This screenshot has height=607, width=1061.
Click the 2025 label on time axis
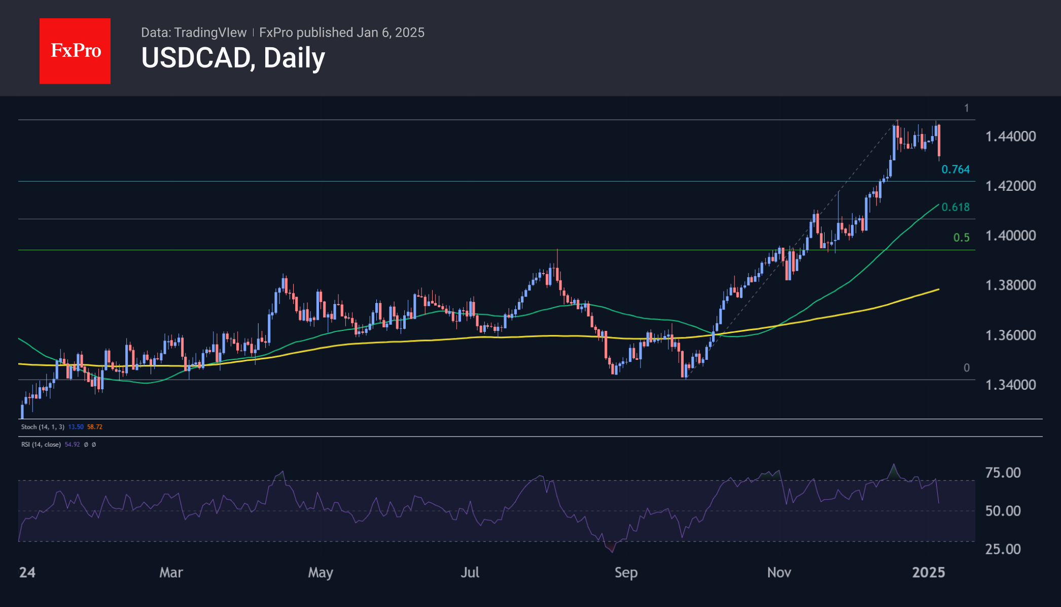click(x=928, y=572)
